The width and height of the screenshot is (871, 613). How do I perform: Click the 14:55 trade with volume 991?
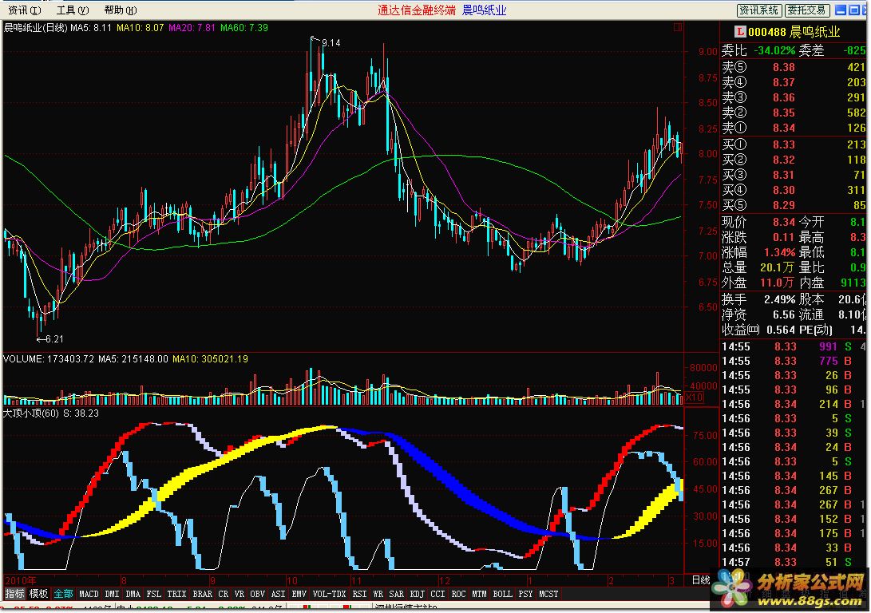(794, 346)
